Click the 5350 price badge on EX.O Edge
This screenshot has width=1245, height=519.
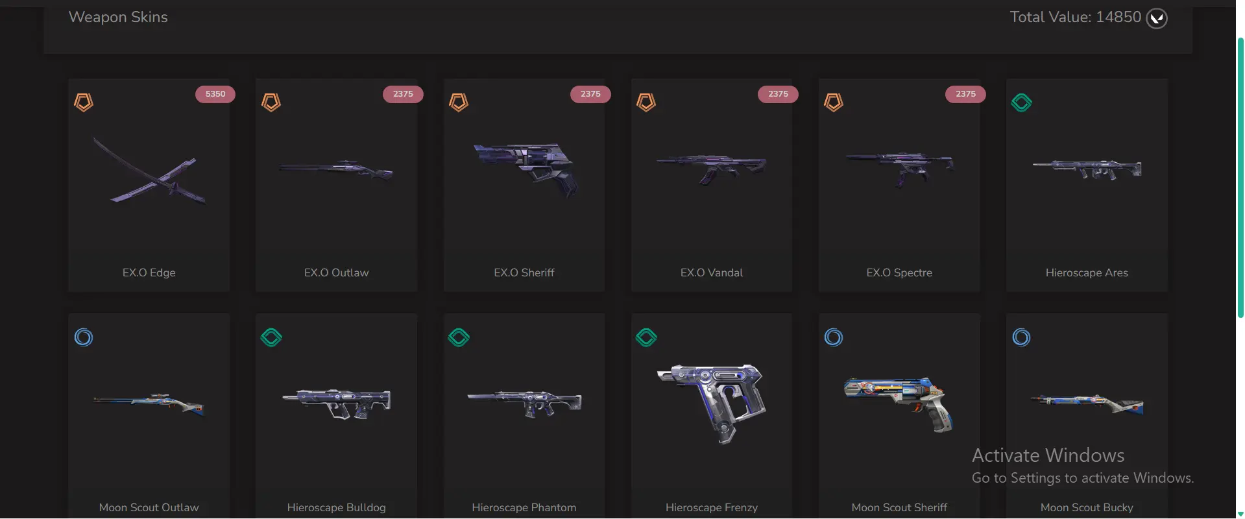coord(215,94)
